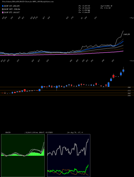Click the blue DOW ST legend swatch

point(3,6)
